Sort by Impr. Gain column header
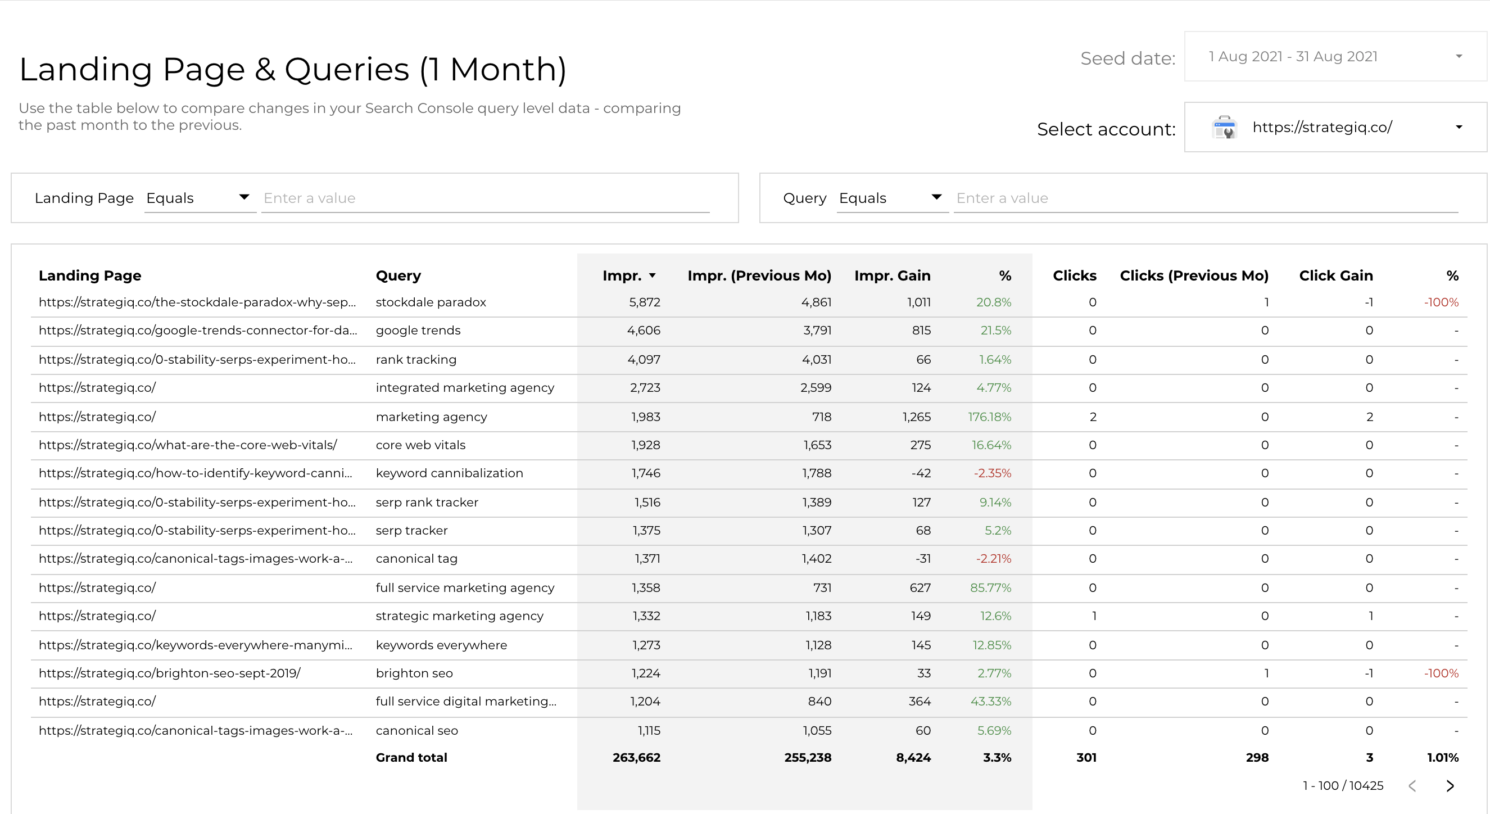The height and width of the screenshot is (814, 1490). (892, 275)
